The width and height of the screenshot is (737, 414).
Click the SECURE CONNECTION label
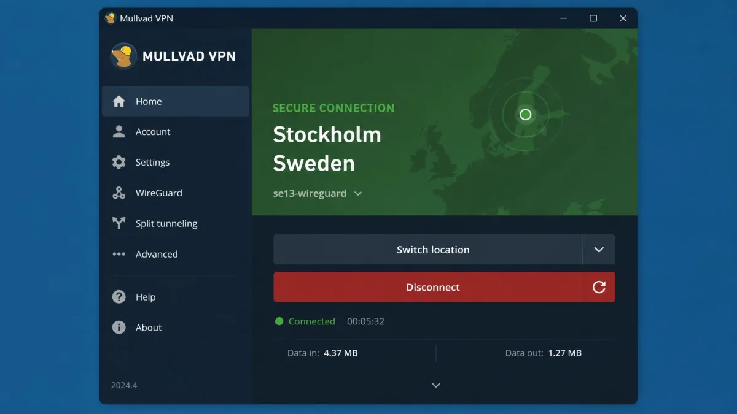(x=333, y=108)
